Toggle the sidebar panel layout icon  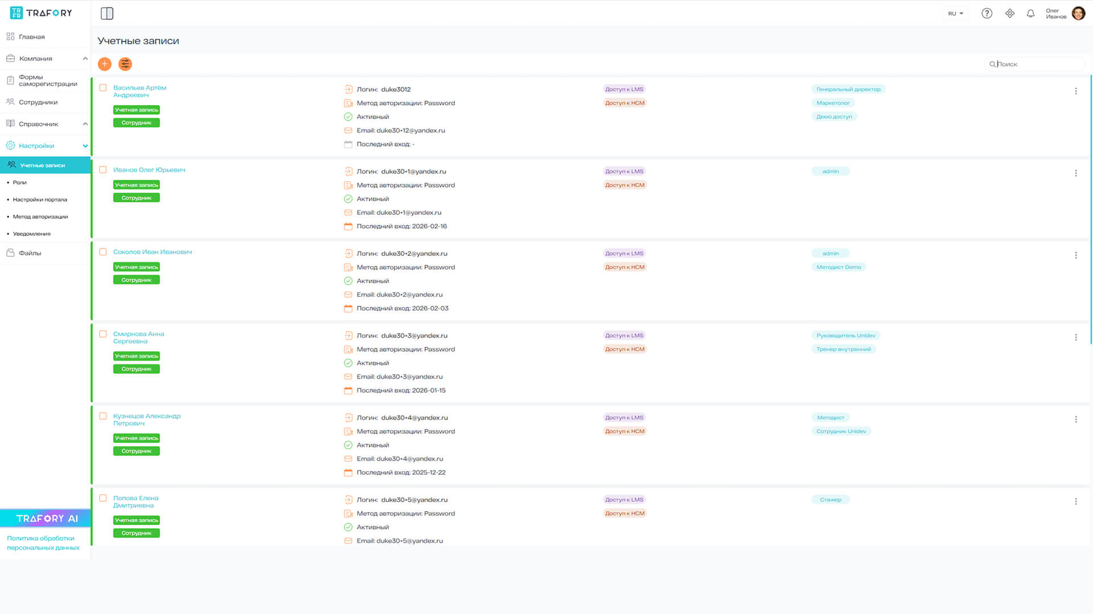pos(107,14)
